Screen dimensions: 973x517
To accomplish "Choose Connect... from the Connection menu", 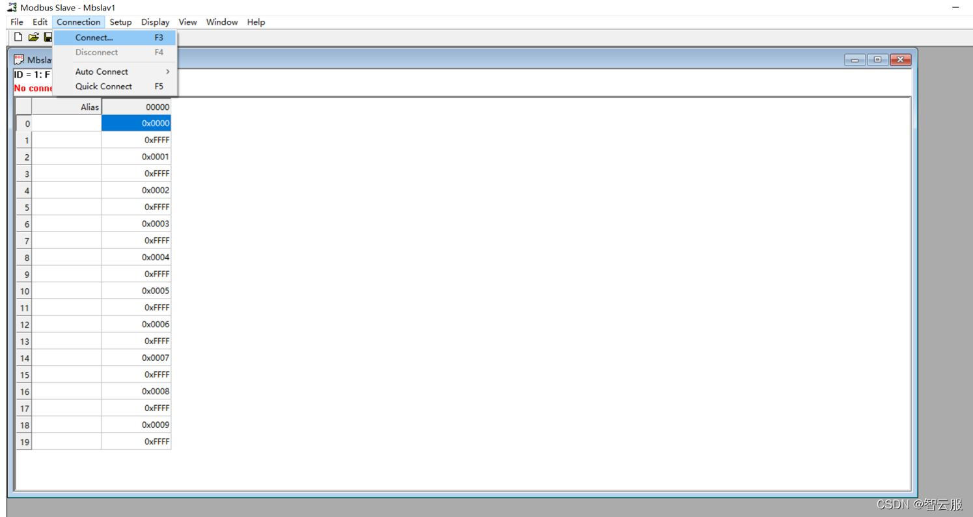I will pyautogui.click(x=115, y=38).
